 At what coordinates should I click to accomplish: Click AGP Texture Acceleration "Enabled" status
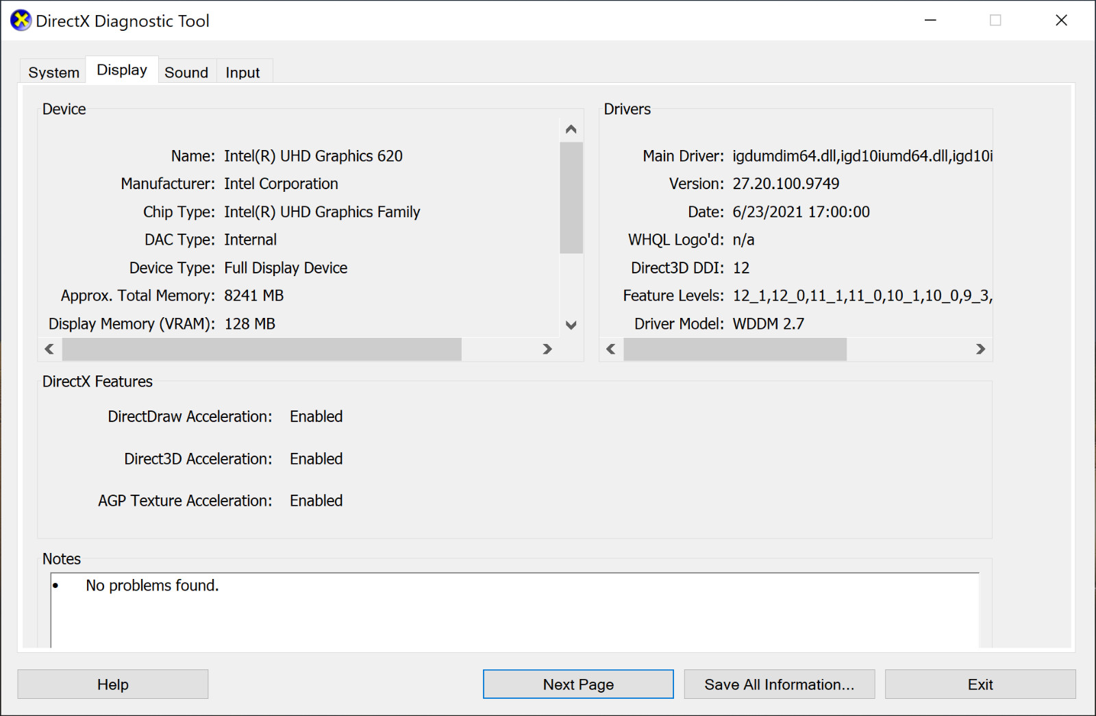[316, 501]
